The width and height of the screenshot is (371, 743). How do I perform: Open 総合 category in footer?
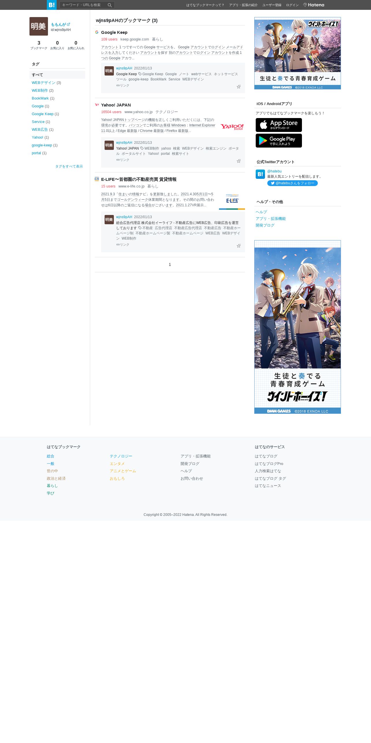tap(51, 456)
